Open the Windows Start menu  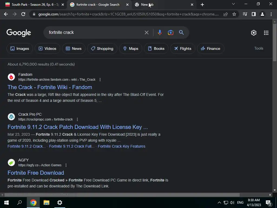click(6, 203)
